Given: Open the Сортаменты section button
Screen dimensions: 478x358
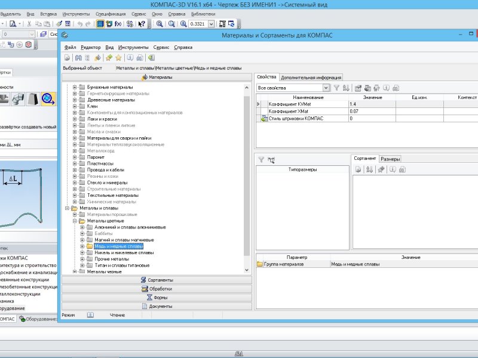Looking at the screenshot, I should pos(157,280).
